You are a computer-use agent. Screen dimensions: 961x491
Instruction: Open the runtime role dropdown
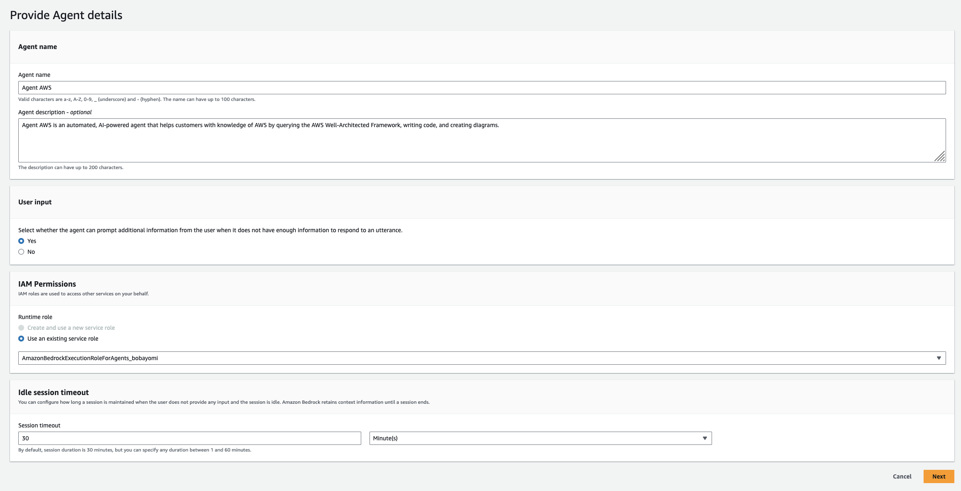tap(482, 358)
